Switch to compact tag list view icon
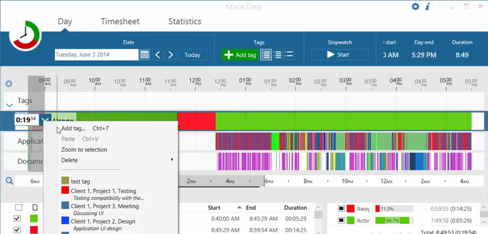The height and width of the screenshot is (234, 488). pyautogui.click(x=289, y=55)
